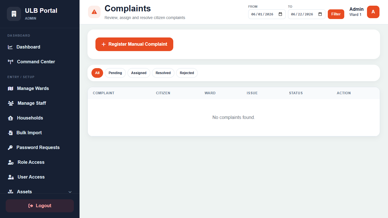Viewport: 388px width, 218px height.
Task: Click the User Access user-lock icon
Action: point(11,177)
